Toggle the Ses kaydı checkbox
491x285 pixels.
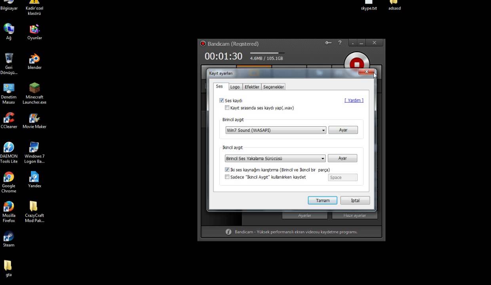coord(222,101)
